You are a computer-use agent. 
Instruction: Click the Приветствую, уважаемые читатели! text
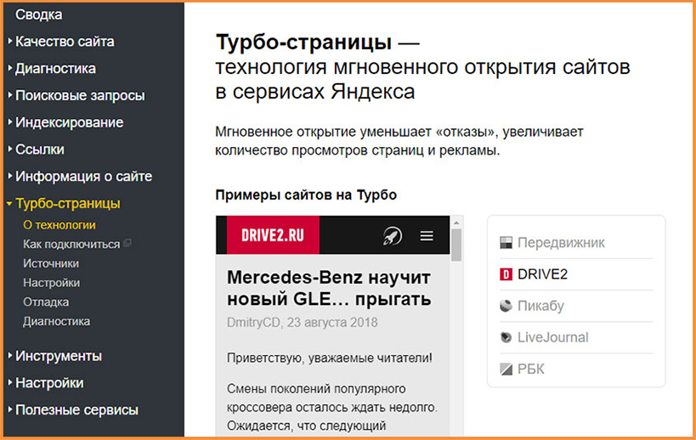(330, 358)
